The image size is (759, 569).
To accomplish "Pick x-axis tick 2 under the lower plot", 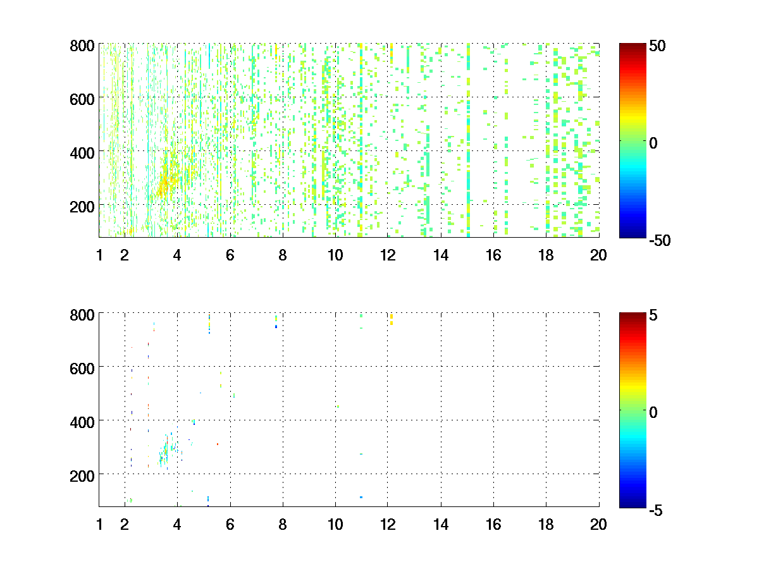I will point(125,524).
